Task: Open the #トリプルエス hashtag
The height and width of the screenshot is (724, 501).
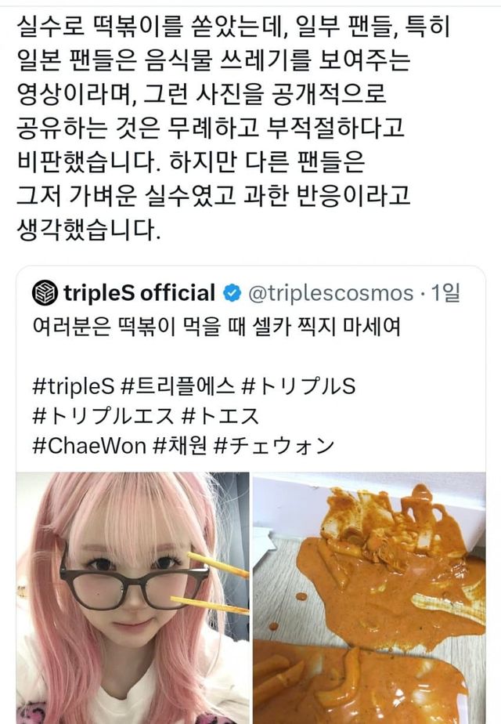Action: (104, 415)
